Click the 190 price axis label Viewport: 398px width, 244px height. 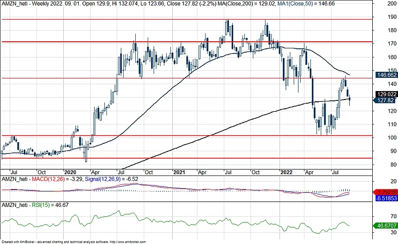[392, 17]
